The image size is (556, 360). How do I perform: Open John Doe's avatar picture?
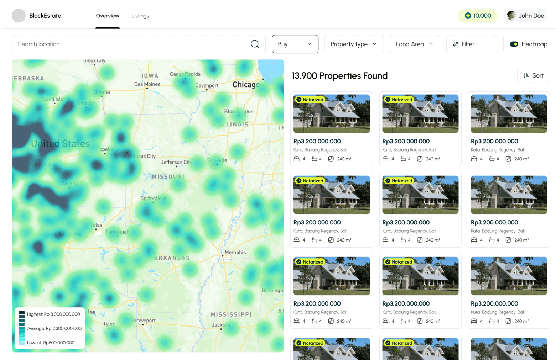511,16
